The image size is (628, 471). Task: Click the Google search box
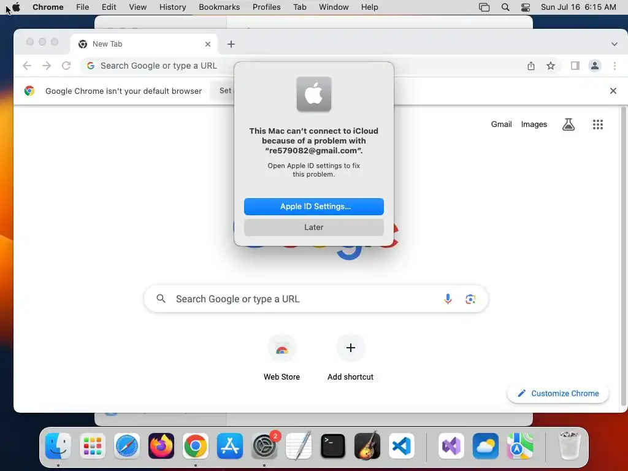[316, 299]
